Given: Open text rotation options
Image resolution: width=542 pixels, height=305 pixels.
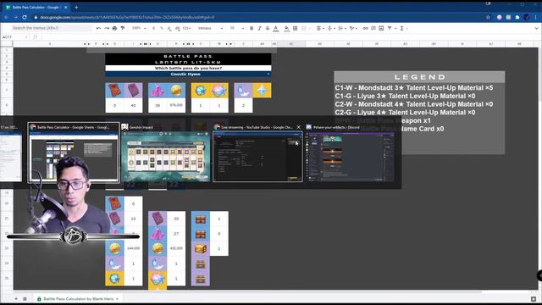Looking at the screenshot, I should pos(353,28).
